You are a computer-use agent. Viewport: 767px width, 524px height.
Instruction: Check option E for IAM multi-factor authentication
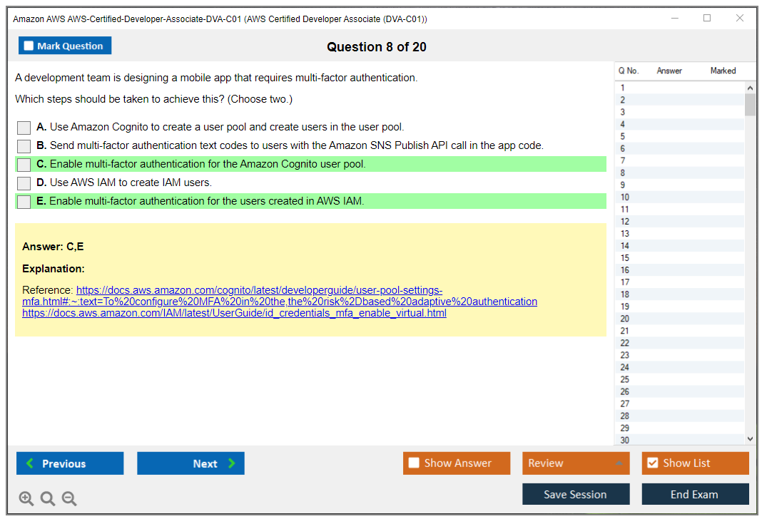24,202
